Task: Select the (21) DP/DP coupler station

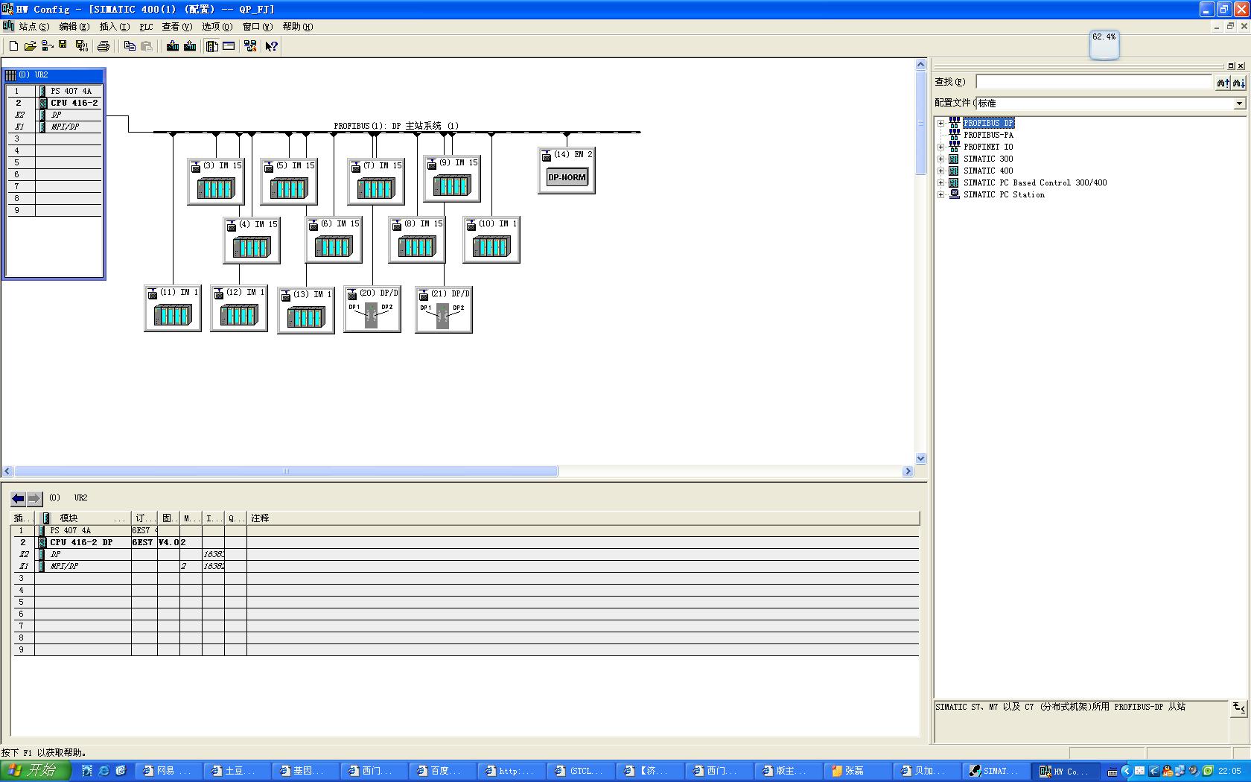Action: (444, 310)
